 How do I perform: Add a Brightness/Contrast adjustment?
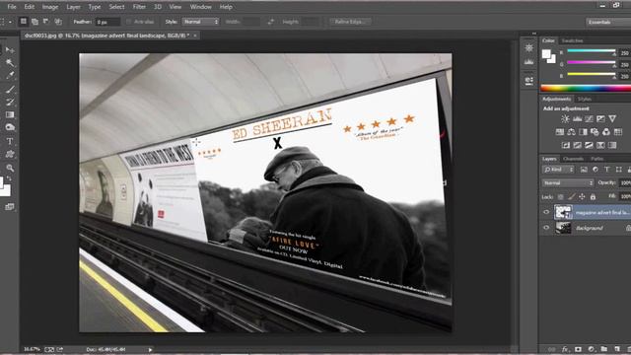[565, 118]
